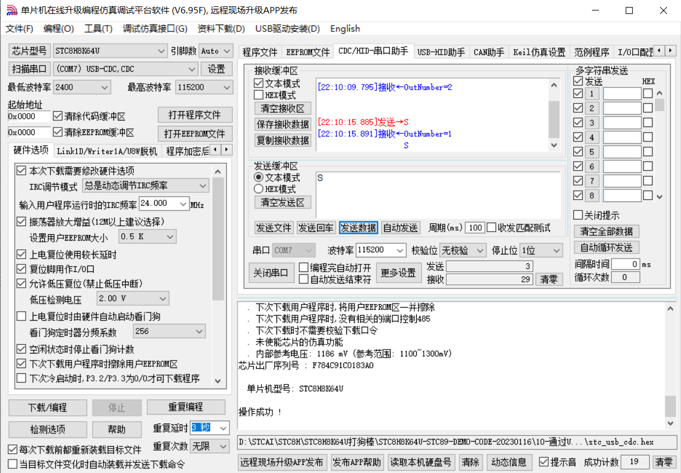The height and width of the screenshot is (473, 681).
Task: Open the 最低波特率 2400 dropdown
Action: (x=81, y=87)
